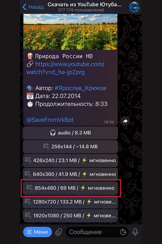Open the attachment paperclip icon
Image resolution: width=162 pixels, height=244 pixels.
[59, 232]
